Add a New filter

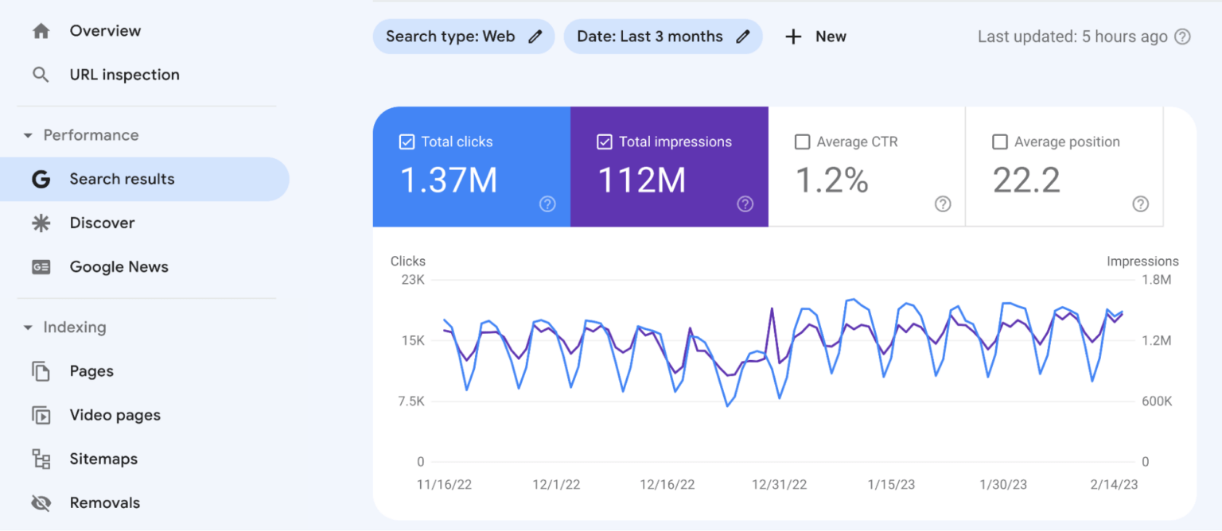[816, 37]
